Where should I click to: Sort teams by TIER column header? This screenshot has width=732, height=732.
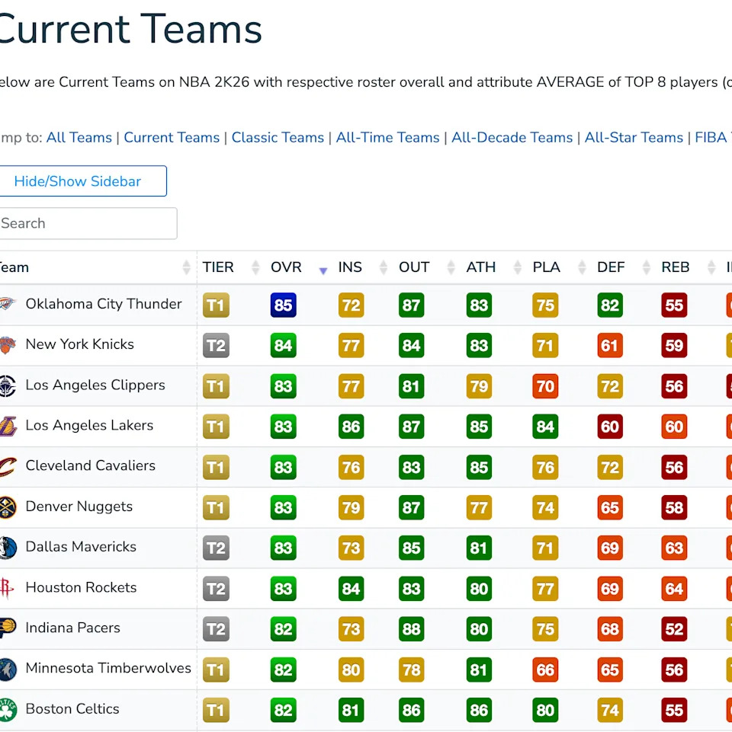point(218,267)
